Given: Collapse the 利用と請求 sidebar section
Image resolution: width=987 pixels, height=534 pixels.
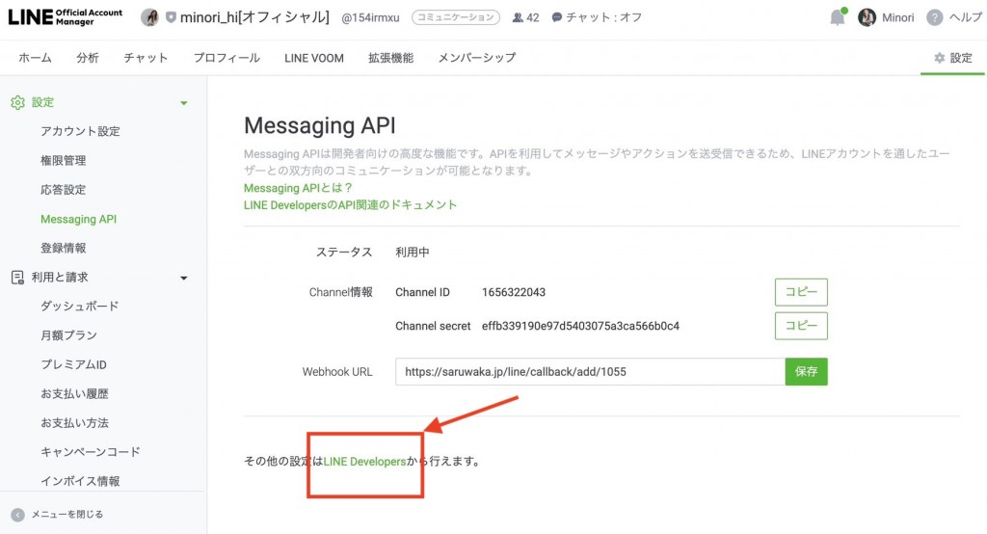Looking at the screenshot, I should point(184,278).
